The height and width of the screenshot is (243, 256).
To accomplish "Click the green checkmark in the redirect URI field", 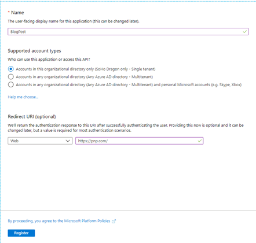I will pyautogui.click(x=200, y=141).
